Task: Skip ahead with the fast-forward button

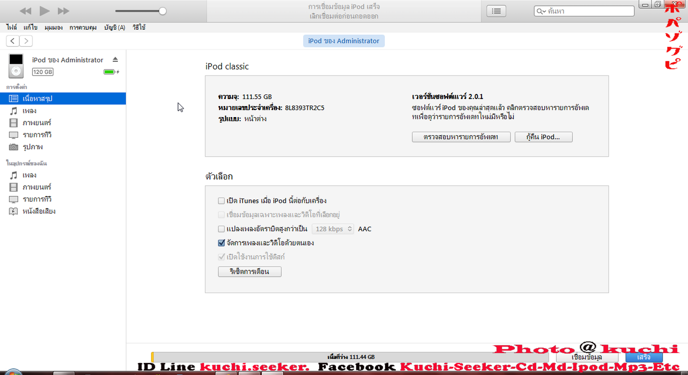Action: tap(64, 11)
